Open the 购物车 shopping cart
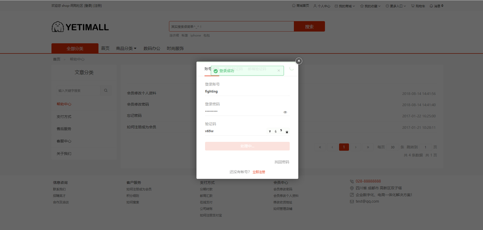Image resolution: width=483 pixels, height=230 pixels. pos(418,6)
